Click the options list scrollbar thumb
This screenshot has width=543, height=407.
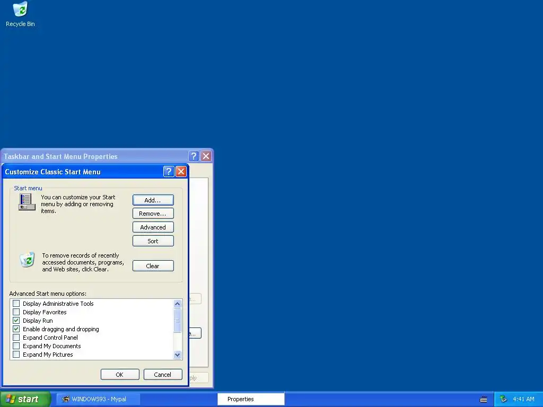[177, 320]
